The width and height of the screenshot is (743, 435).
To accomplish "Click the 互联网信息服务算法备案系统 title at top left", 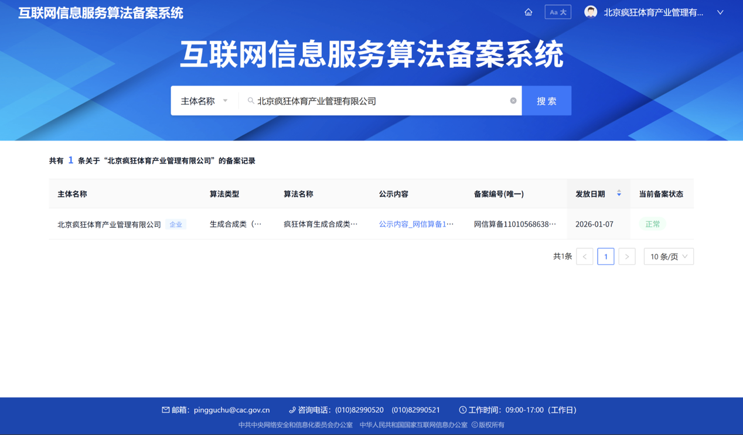I will pos(101,13).
